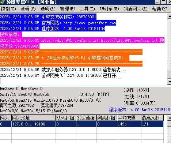Click the Hum0/50 Mon0/15 UsrRot16/78 line
This screenshot has height=143, width=171.
click(51, 100)
